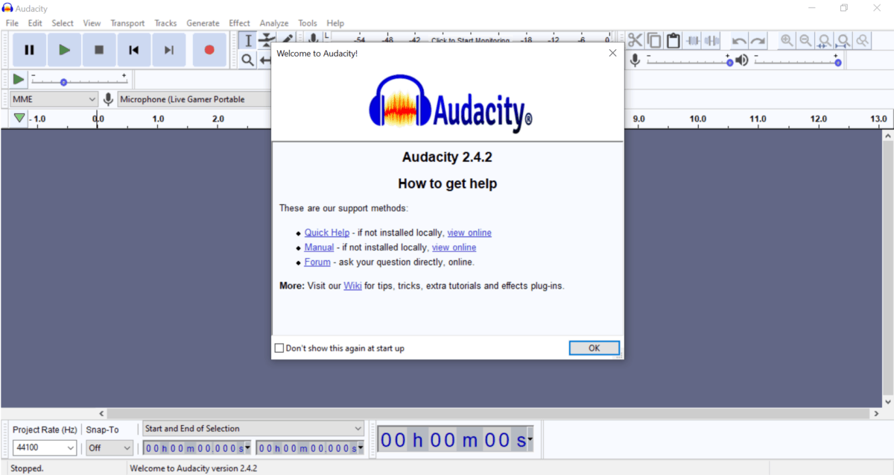Open the Quick Help link

[327, 233]
